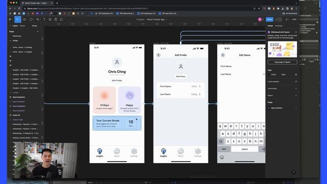Click keyboard shift key in Edit Name frame
This screenshot has height=184, width=327.
click(221, 141)
